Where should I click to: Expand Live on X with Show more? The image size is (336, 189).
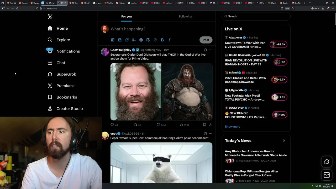pyautogui.click(x=233, y=127)
